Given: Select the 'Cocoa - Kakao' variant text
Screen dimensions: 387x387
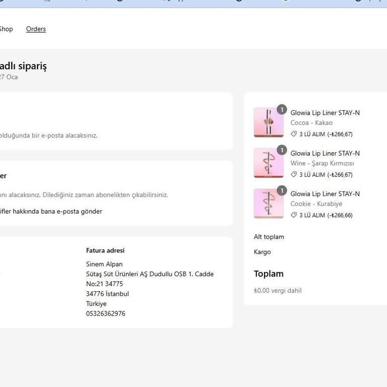Looking at the screenshot, I should click(311, 123).
